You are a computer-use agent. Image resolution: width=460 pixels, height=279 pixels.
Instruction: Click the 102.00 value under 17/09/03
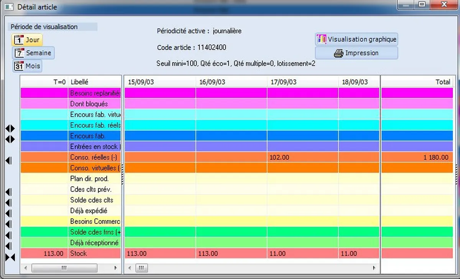(279, 157)
